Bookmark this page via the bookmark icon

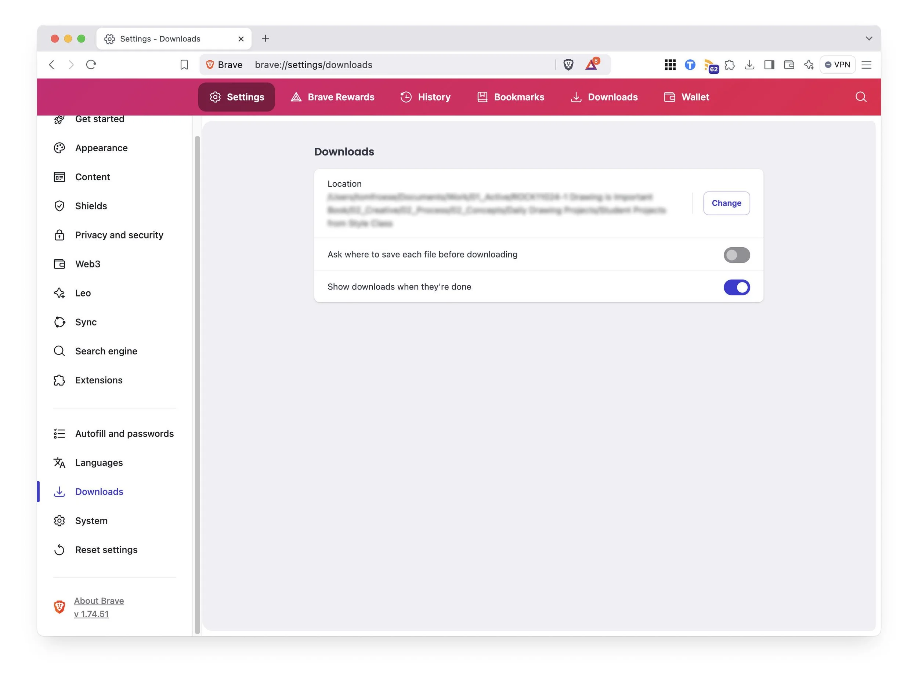[x=184, y=65]
